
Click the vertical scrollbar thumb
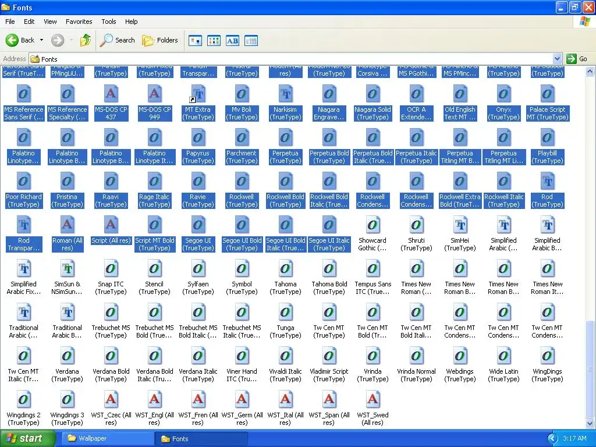coord(590,369)
